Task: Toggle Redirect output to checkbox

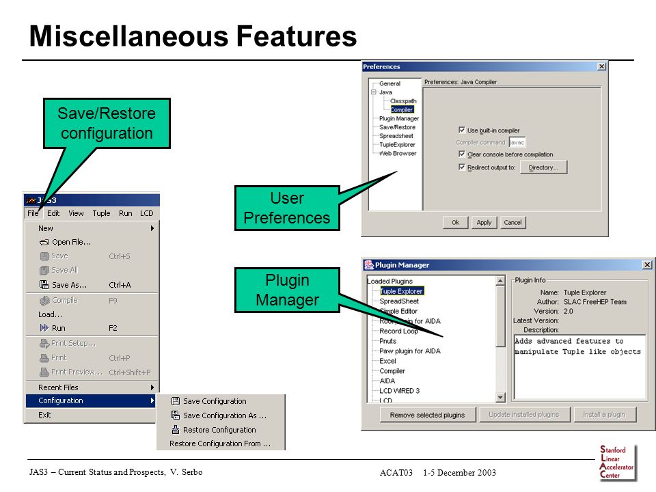Action: 462,167
